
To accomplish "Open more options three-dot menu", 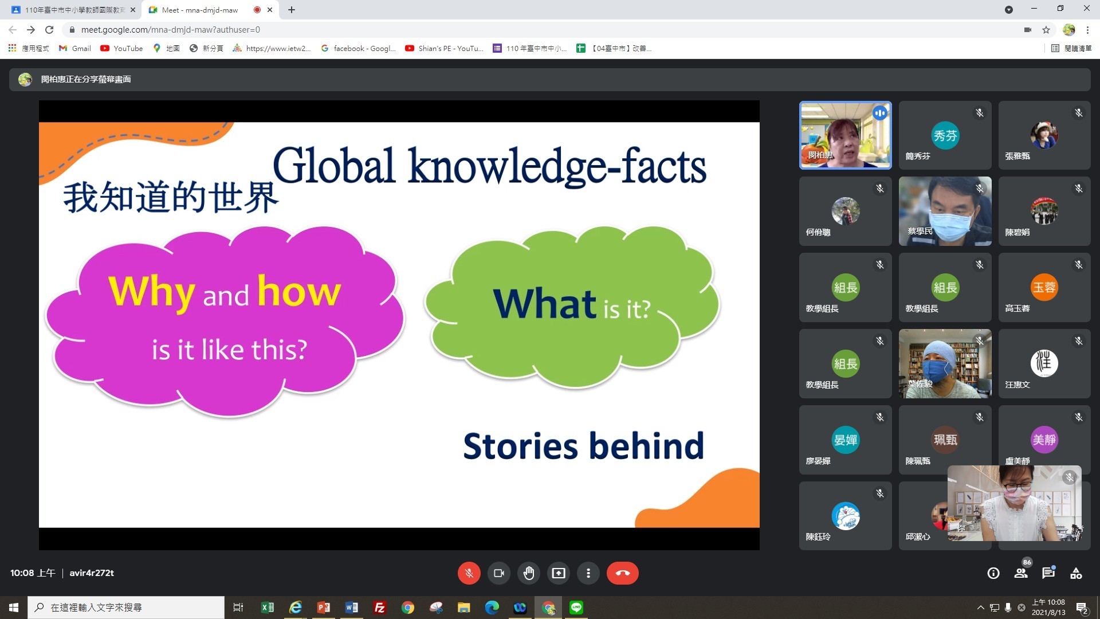I will click(588, 573).
